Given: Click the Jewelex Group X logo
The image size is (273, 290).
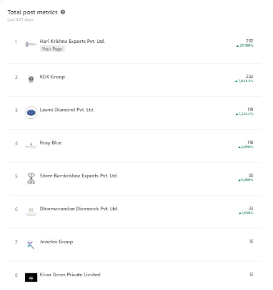Looking at the screenshot, I should (30, 245).
